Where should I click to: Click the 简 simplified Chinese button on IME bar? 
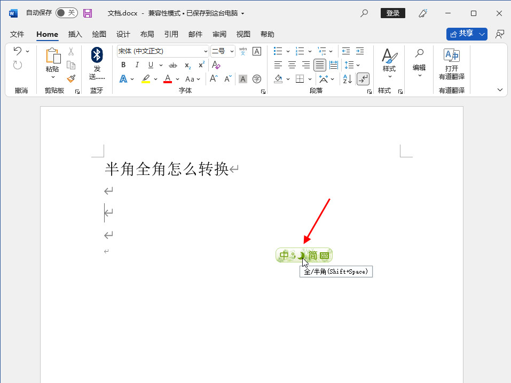[313, 256]
